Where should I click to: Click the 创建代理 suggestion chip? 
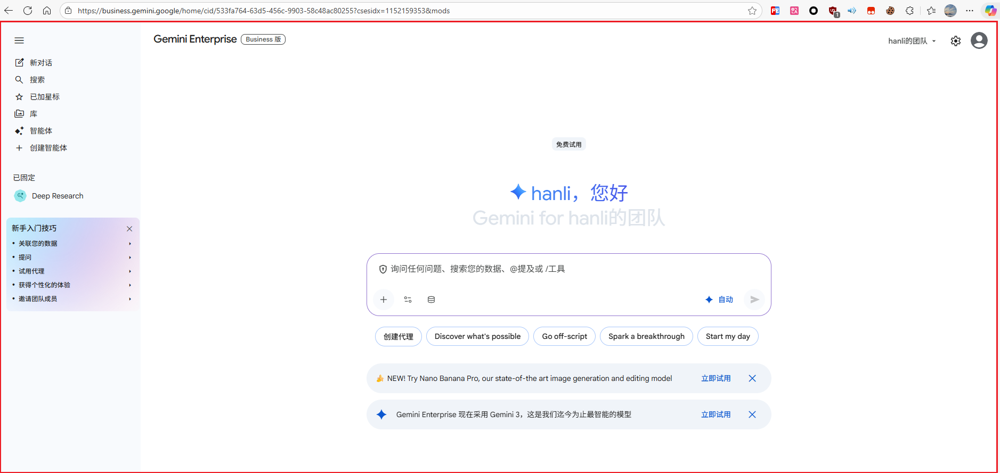click(x=399, y=336)
